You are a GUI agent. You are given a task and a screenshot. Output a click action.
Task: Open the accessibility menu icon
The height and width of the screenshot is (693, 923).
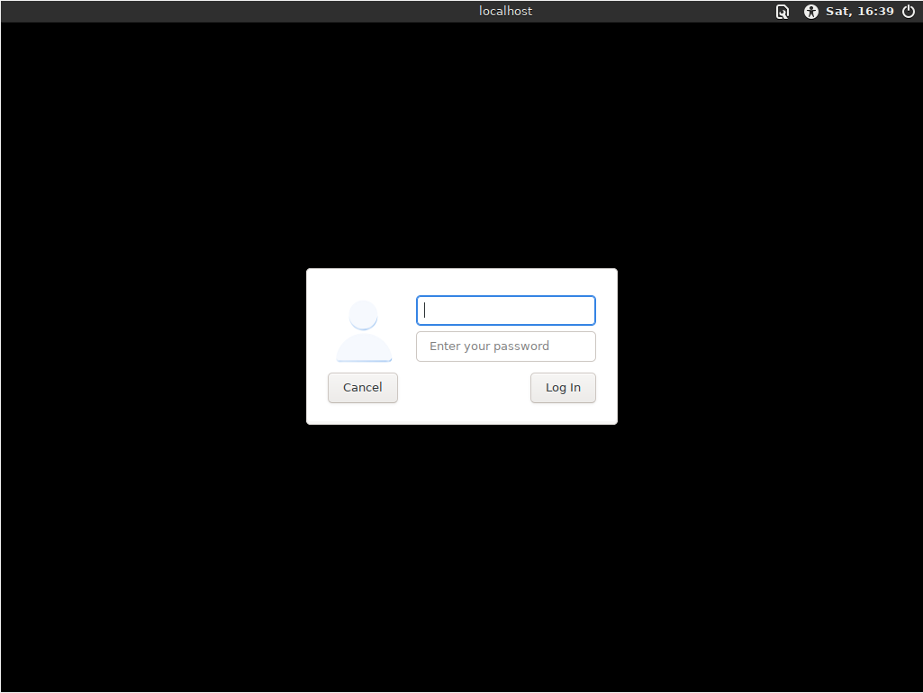[x=810, y=12]
